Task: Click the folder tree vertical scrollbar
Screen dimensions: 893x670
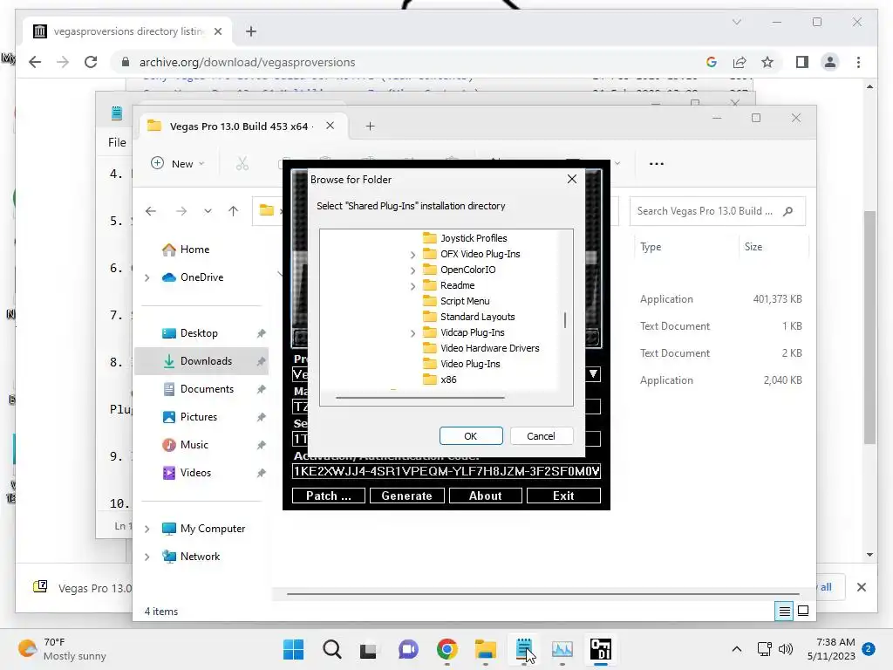Action: tap(565, 320)
